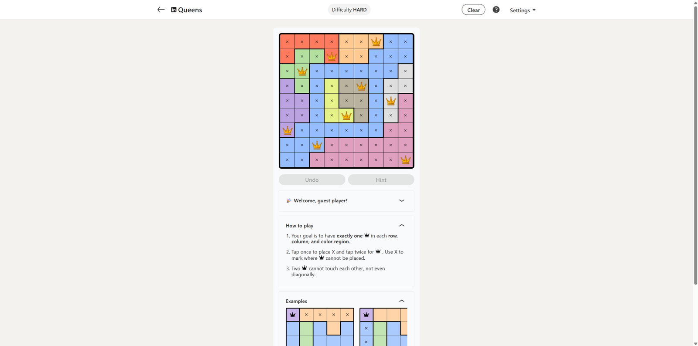Click the crown in the purple region
The width and height of the screenshot is (698, 346).
point(287,130)
